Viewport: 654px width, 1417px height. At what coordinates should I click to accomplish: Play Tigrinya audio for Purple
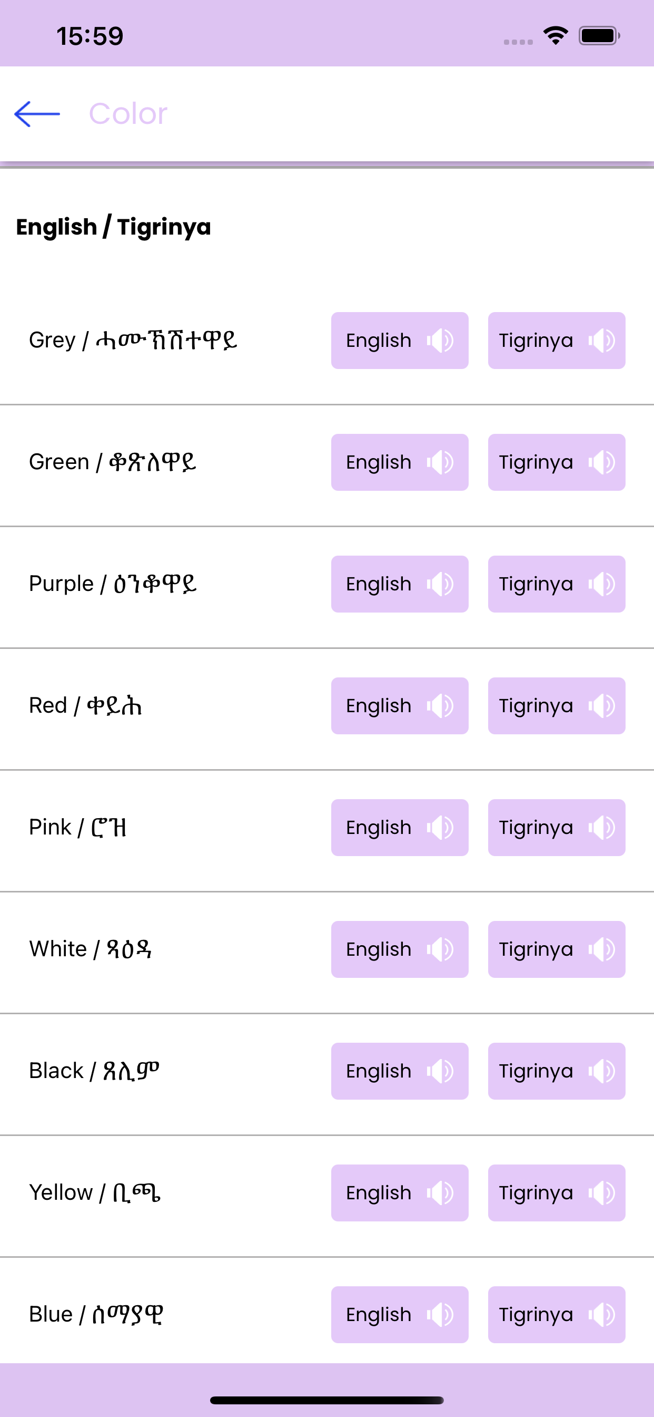[x=556, y=584]
